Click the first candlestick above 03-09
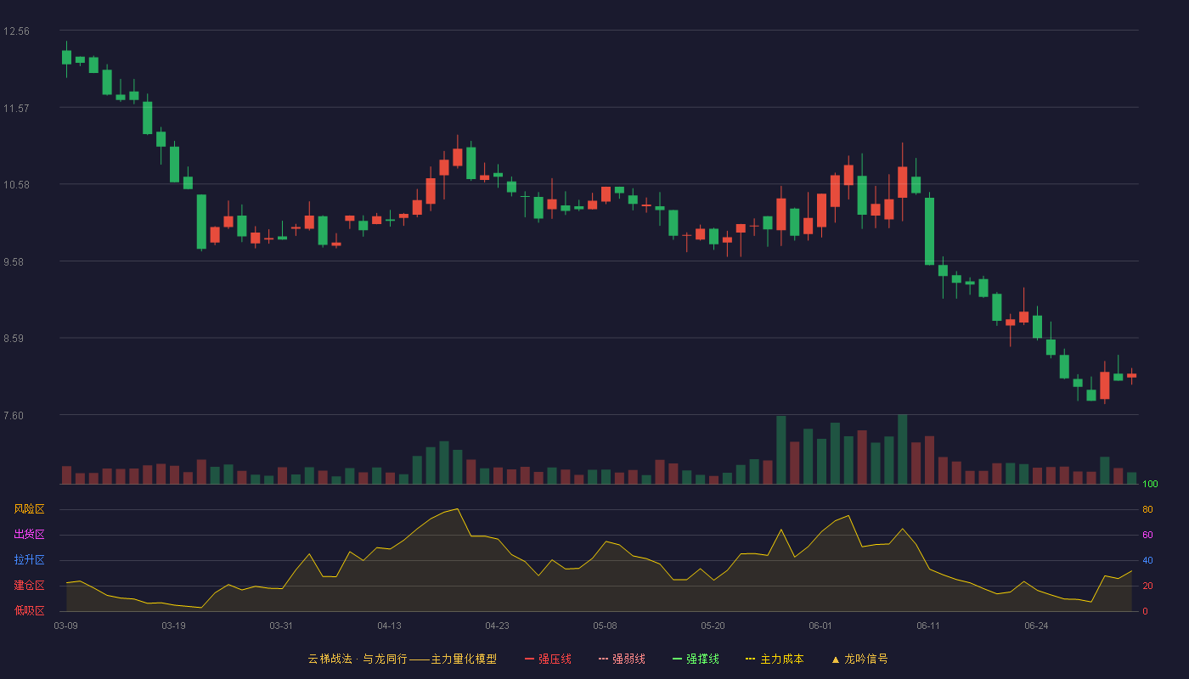Viewport: 1189px width, 679px height. (x=66, y=58)
